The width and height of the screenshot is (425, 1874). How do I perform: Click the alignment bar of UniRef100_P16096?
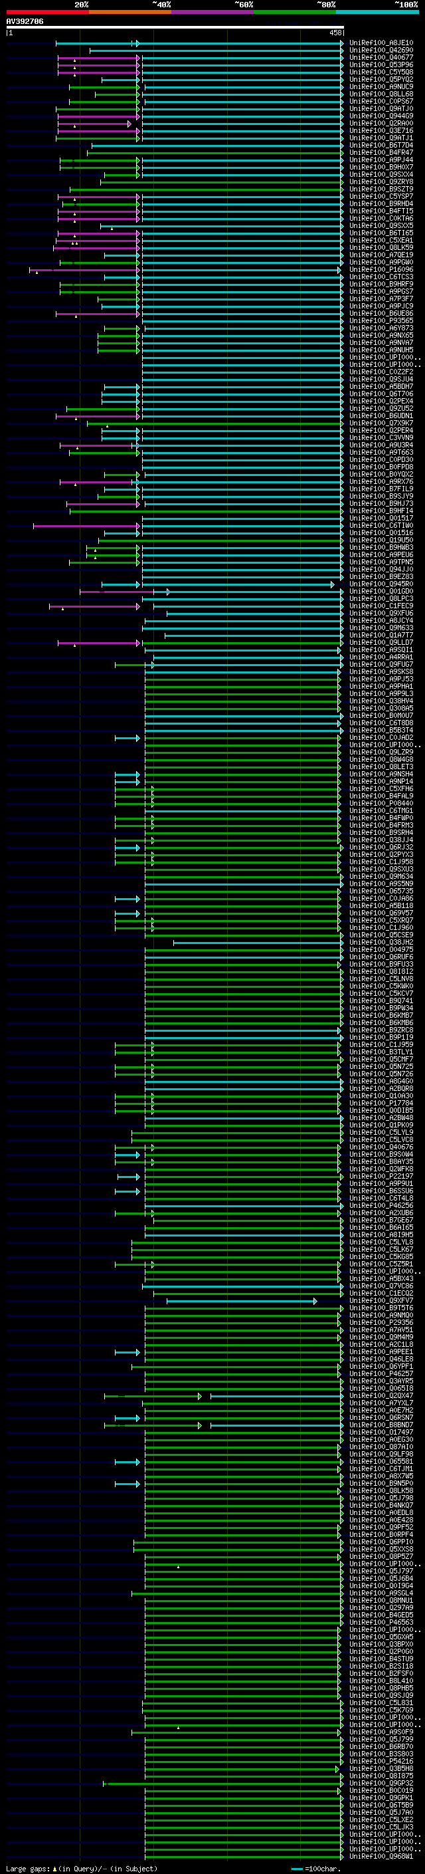(185, 270)
